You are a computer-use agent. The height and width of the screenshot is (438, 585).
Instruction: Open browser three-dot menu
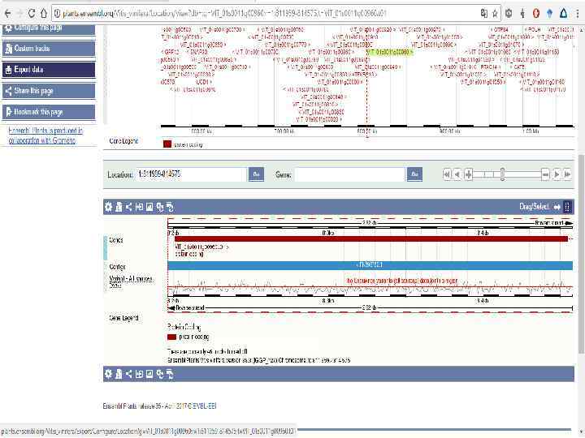tap(578, 14)
